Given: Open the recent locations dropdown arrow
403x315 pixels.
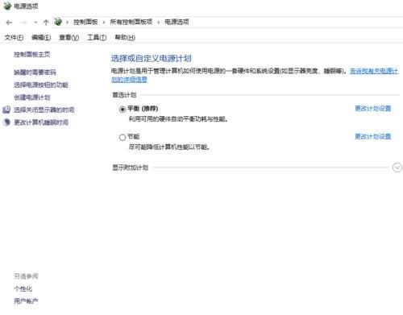Looking at the screenshot, I should point(35,23).
